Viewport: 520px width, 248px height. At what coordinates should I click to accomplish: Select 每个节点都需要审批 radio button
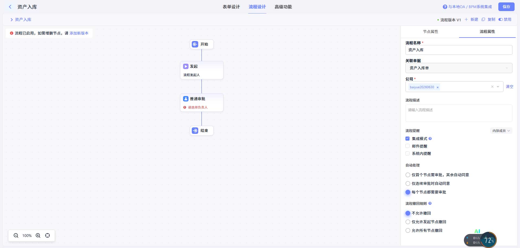click(x=408, y=192)
